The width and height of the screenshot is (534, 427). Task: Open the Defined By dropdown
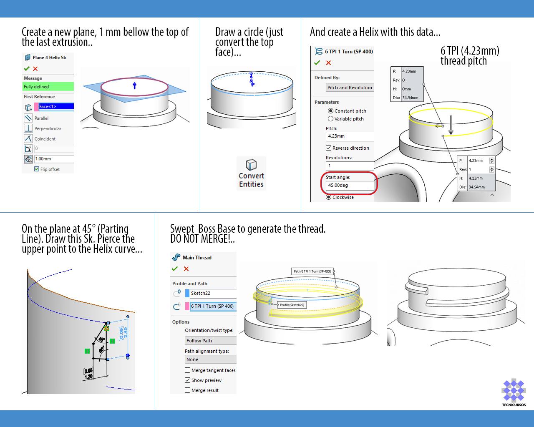pos(350,88)
